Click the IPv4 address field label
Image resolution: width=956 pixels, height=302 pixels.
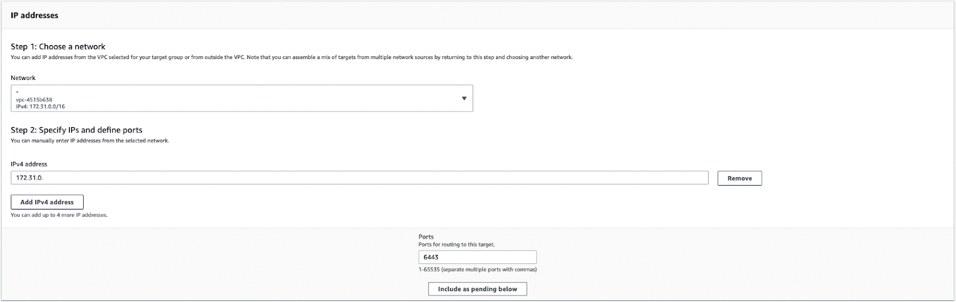(29, 164)
